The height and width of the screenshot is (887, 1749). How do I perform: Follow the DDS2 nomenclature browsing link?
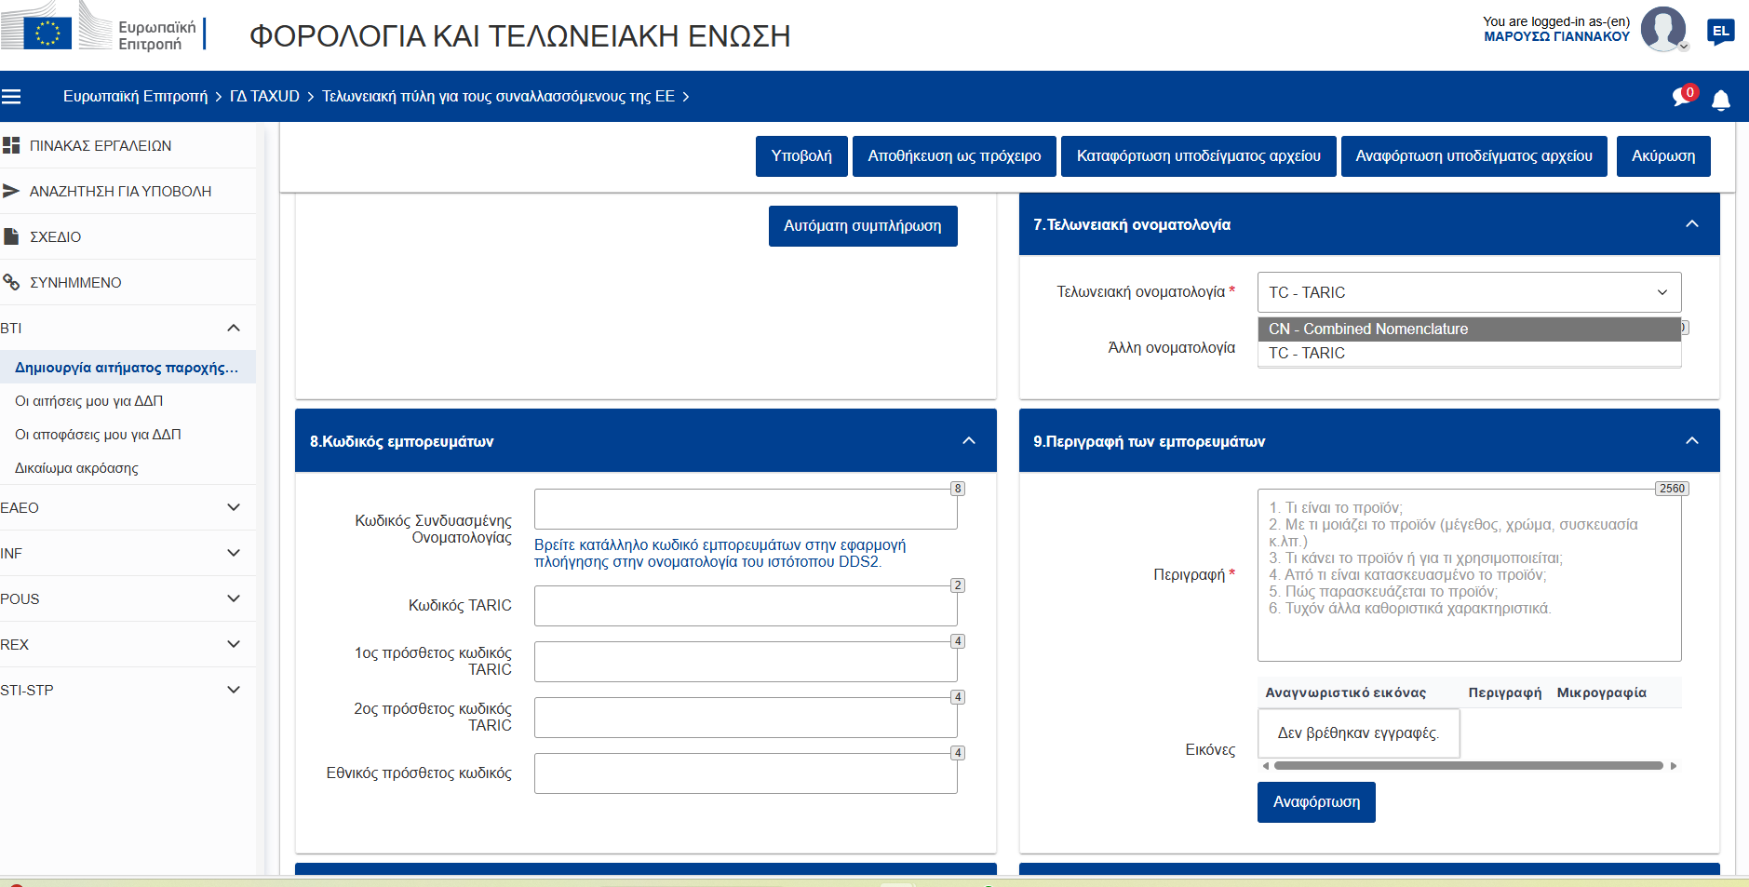click(x=719, y=554)
